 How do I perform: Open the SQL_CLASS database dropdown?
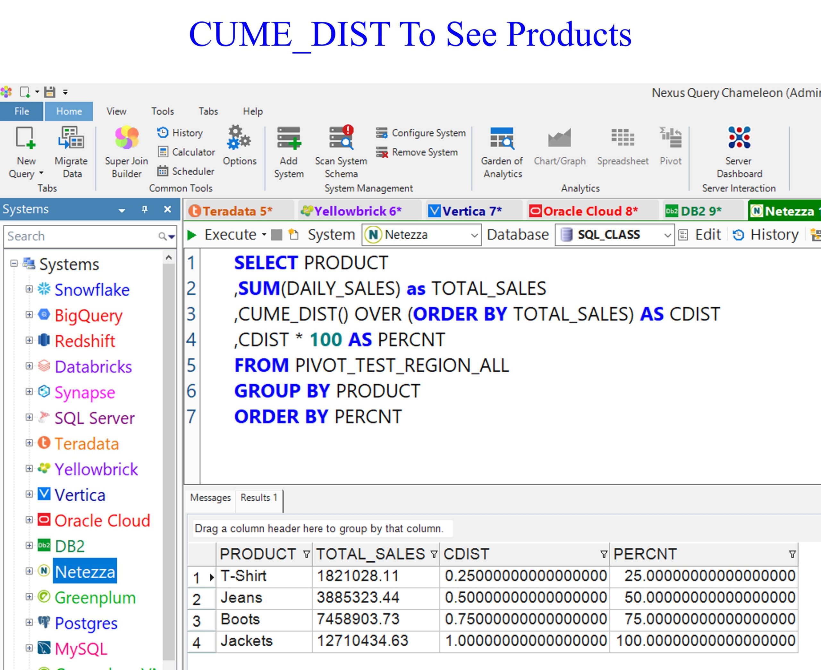pyautogui.click(x=667, y=235)
